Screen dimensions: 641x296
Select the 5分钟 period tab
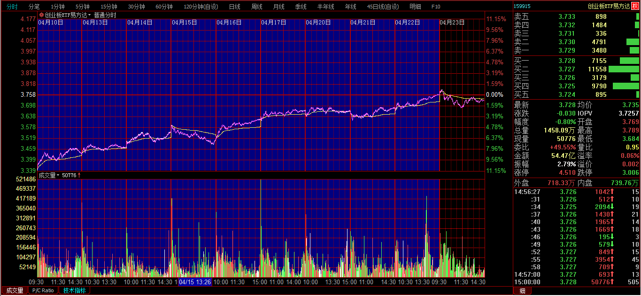tap(83, 7)
